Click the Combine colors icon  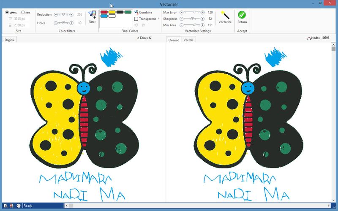tap(136, 12)
